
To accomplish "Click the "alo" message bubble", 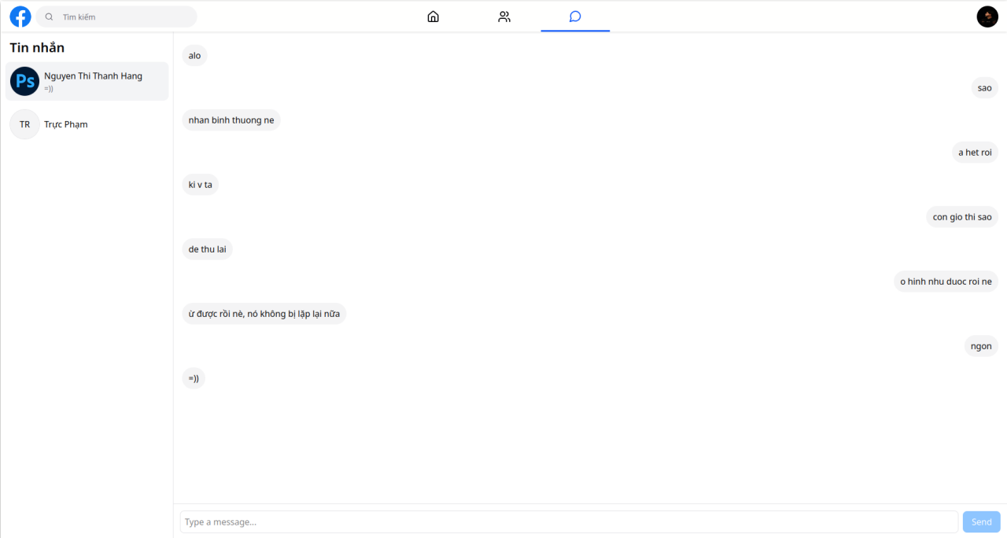I will pos(194,56).
